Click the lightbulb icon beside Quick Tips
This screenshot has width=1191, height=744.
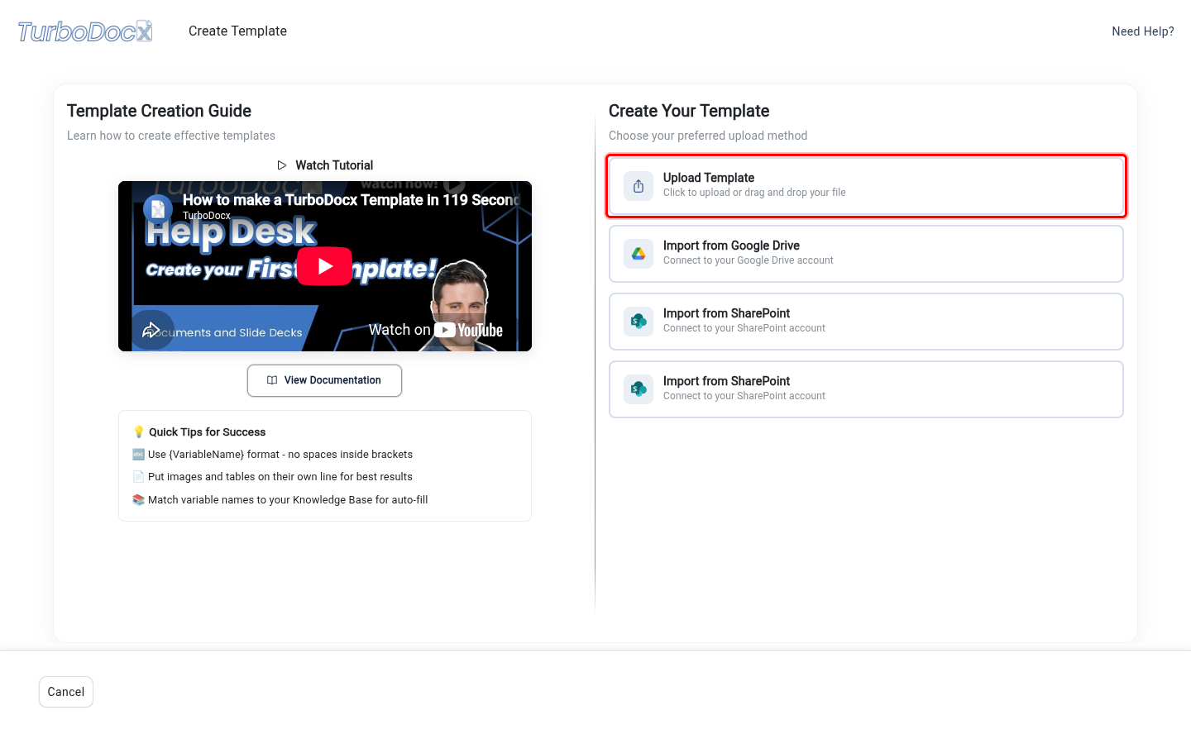point(139,432)
